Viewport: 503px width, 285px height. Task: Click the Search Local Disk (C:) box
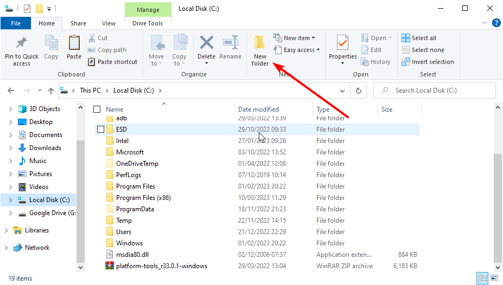tap(435, 90)
